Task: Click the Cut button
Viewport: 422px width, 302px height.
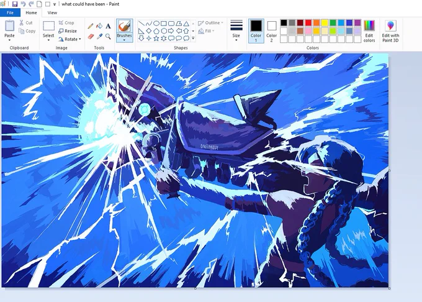Action: (26, 23)
